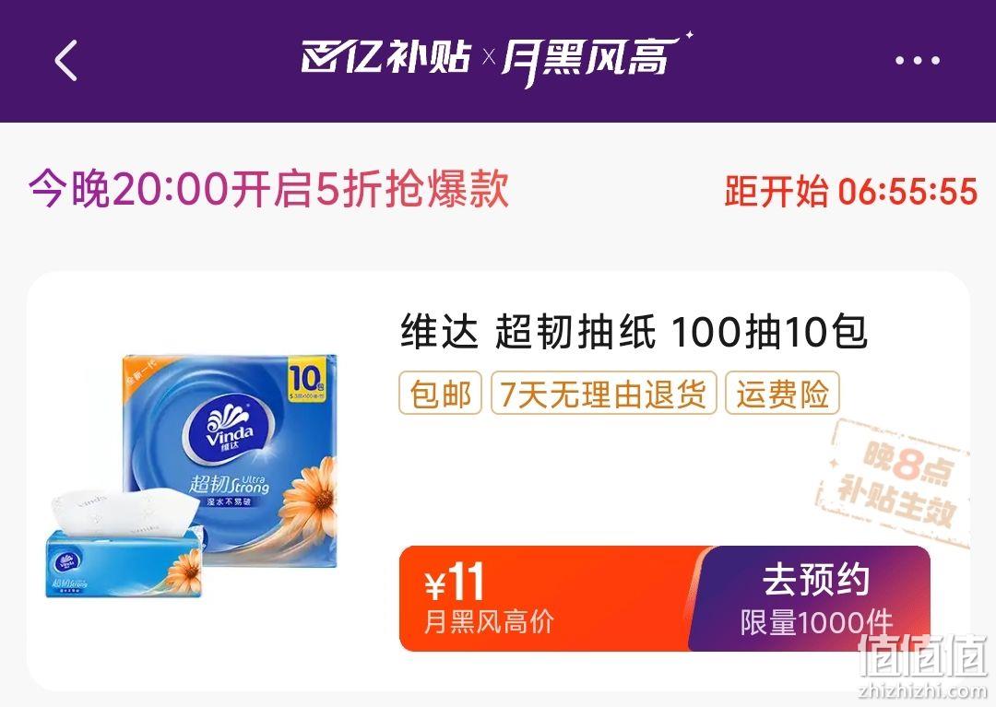This screenshot has width=996, height=707.
Task: Tap the small tissue box image
Action: click(125, 543)
